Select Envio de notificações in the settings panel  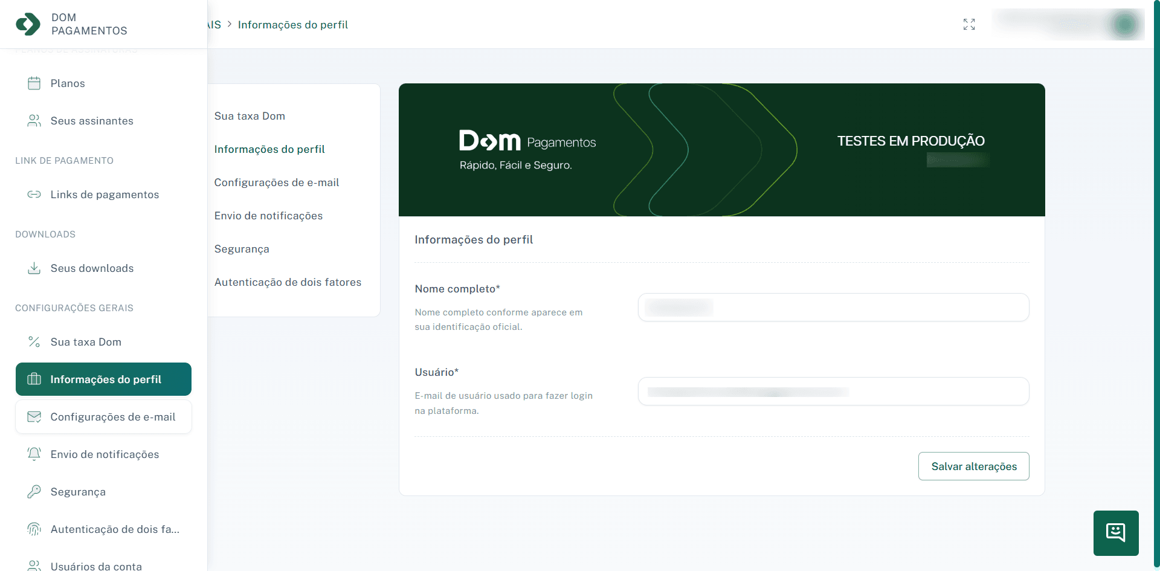coord(268,215)
